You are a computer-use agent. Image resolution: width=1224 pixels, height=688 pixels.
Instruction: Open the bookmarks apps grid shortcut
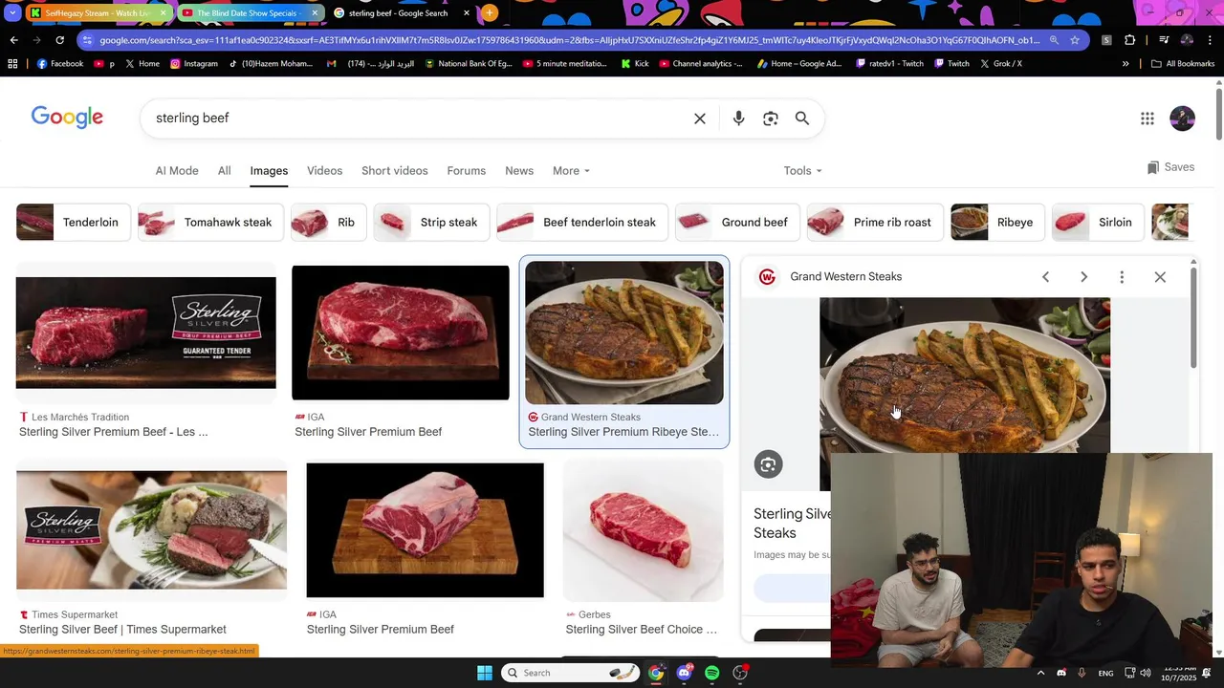[12, 64]
